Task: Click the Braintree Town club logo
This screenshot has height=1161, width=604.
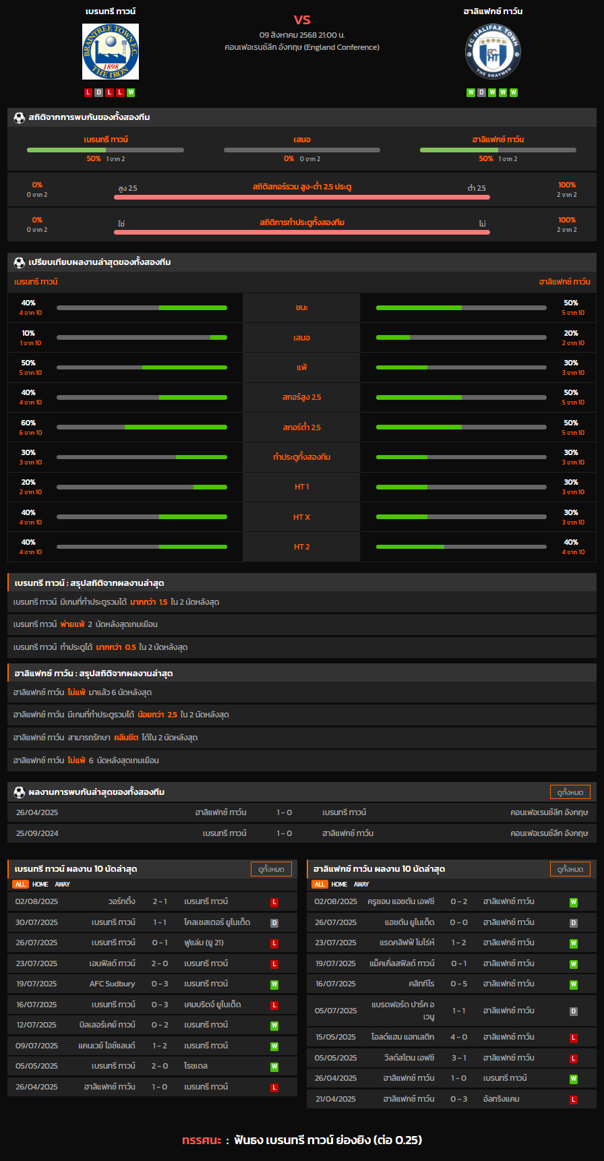Action: (111, 52)
